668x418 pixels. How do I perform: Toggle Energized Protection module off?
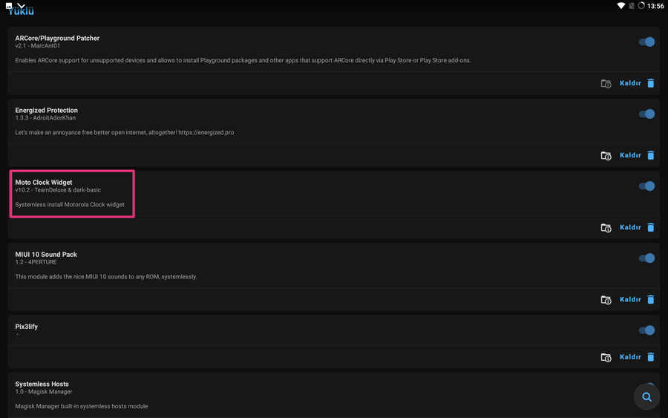646,114
